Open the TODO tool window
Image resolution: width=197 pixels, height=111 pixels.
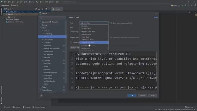pyautogui.click(x=7, y=107)
